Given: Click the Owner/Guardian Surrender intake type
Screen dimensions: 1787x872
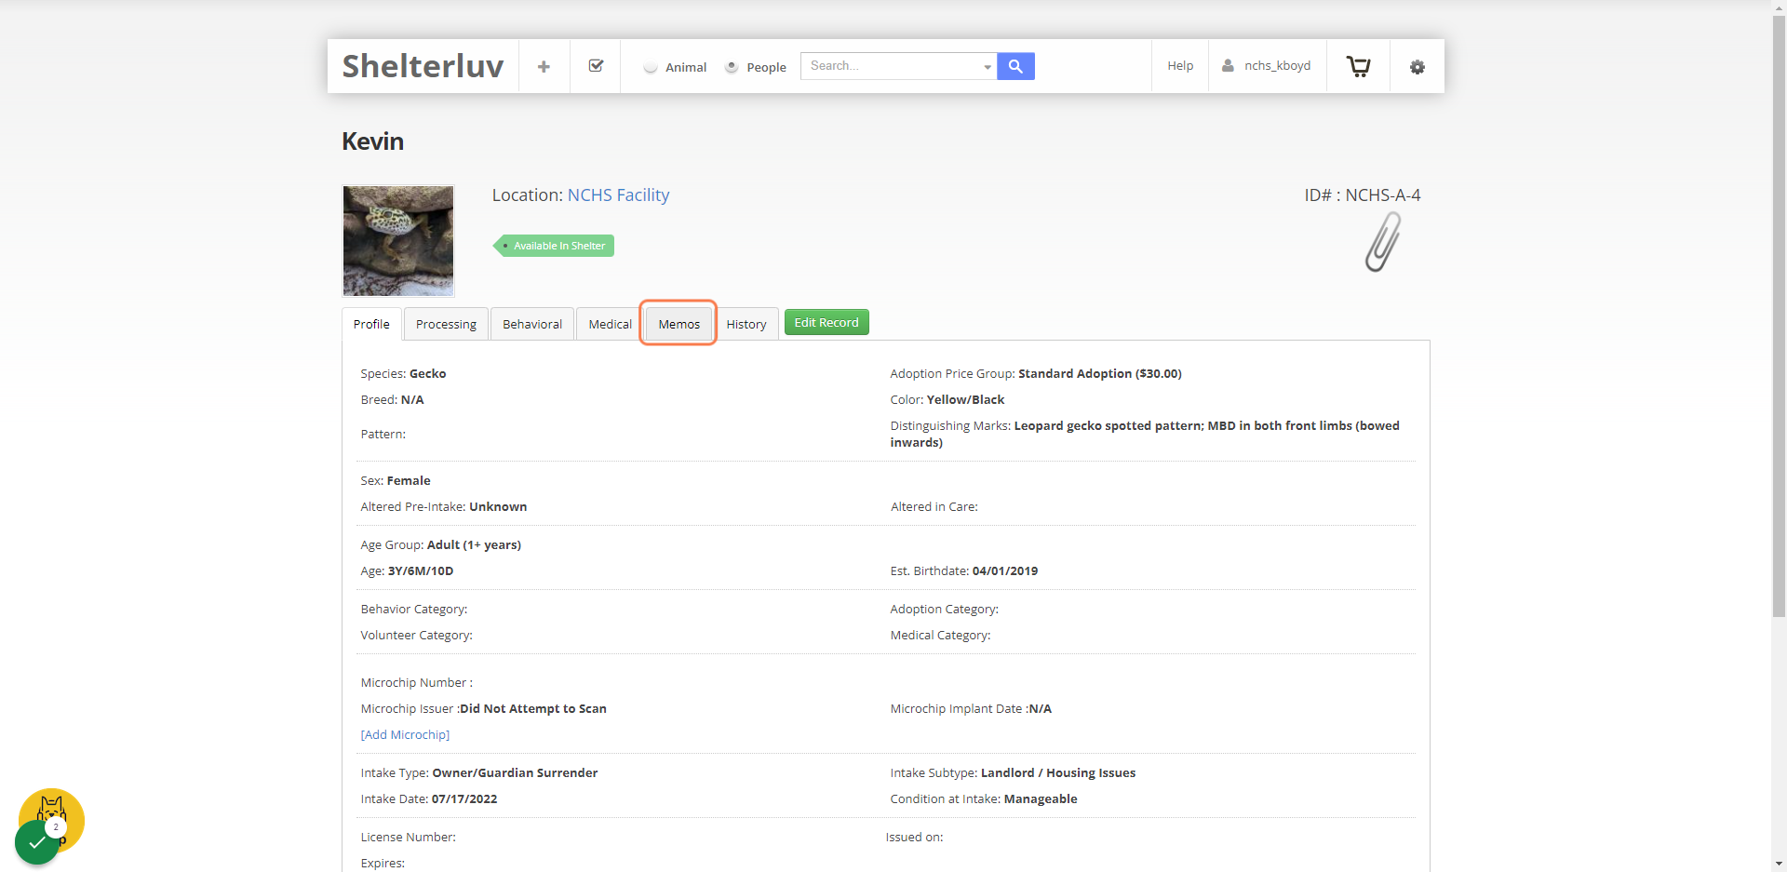Looking at the screenshot, I should (x=515, y=772).
